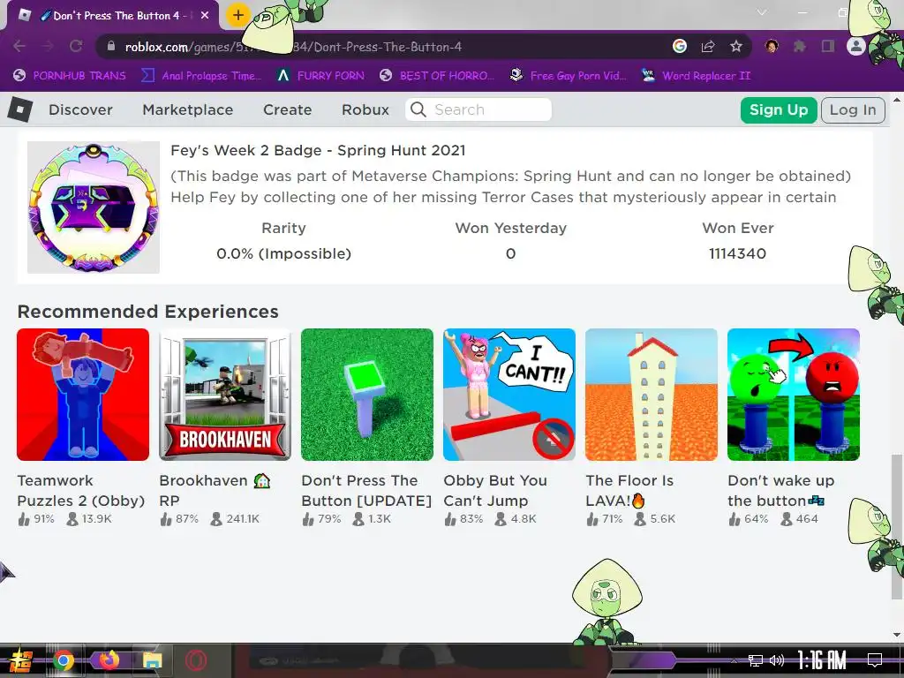Click the page vertical scrollbar thumb
This screenshot has width=904, height=678.
pos(897,526)
